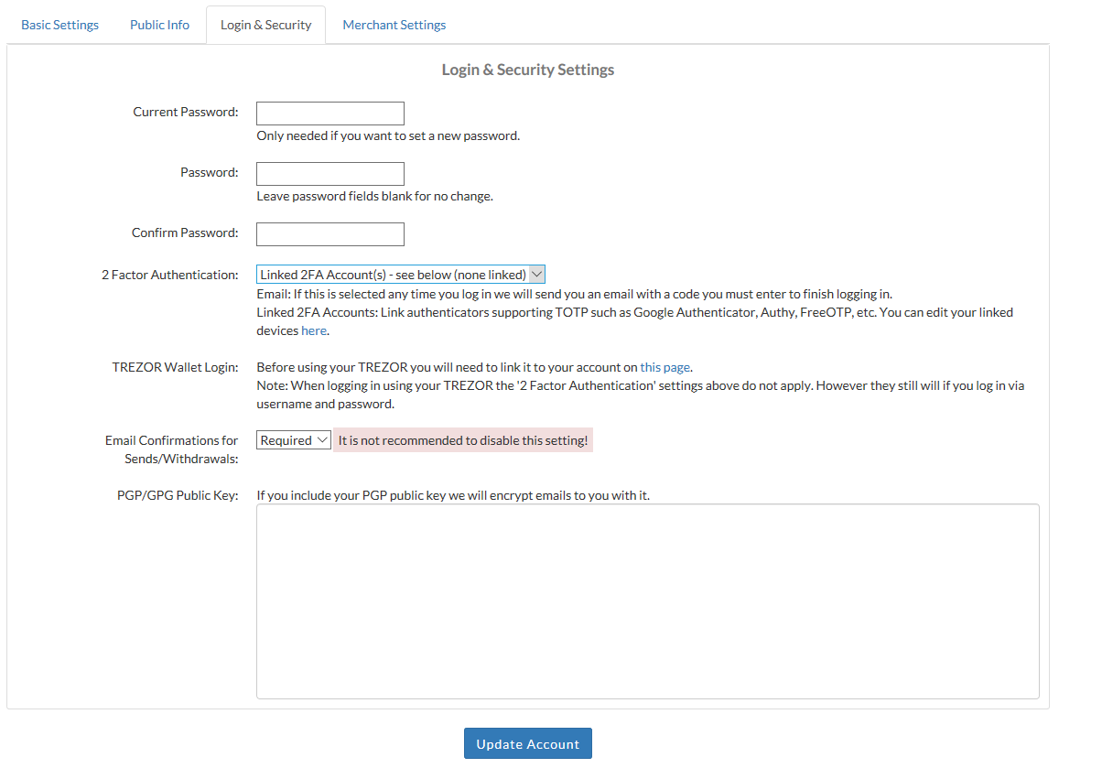Open the Public Info tab
1102x768 pixels.
pos(159,25)
